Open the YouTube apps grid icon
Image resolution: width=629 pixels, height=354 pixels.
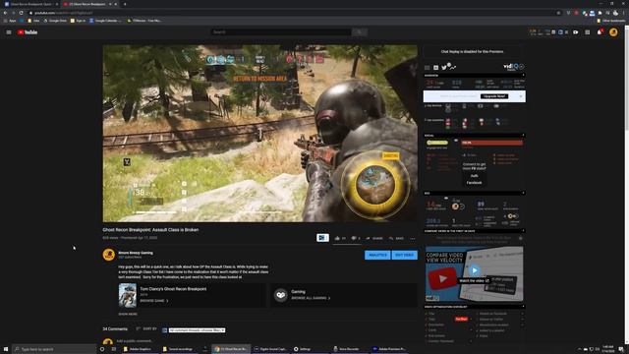click(x=588, y=32)
